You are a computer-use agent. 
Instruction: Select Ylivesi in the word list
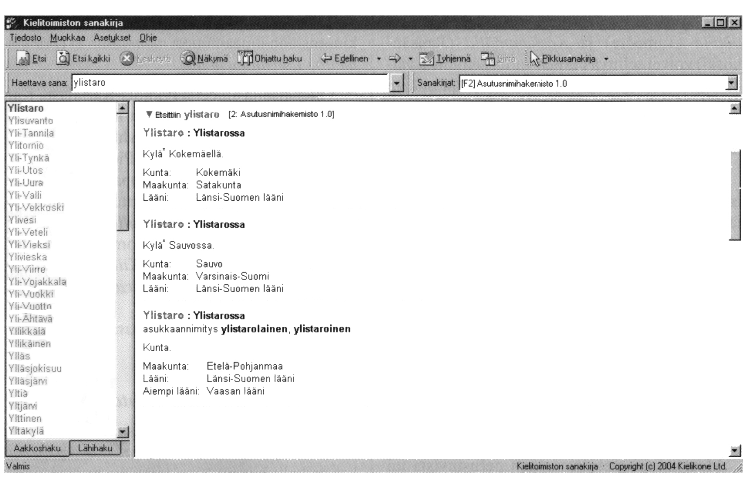point(22,220)
